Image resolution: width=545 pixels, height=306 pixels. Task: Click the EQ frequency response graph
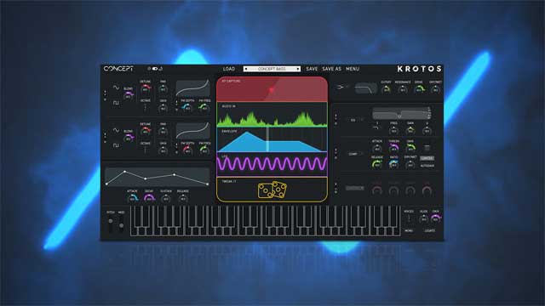(x=401, y=113)
